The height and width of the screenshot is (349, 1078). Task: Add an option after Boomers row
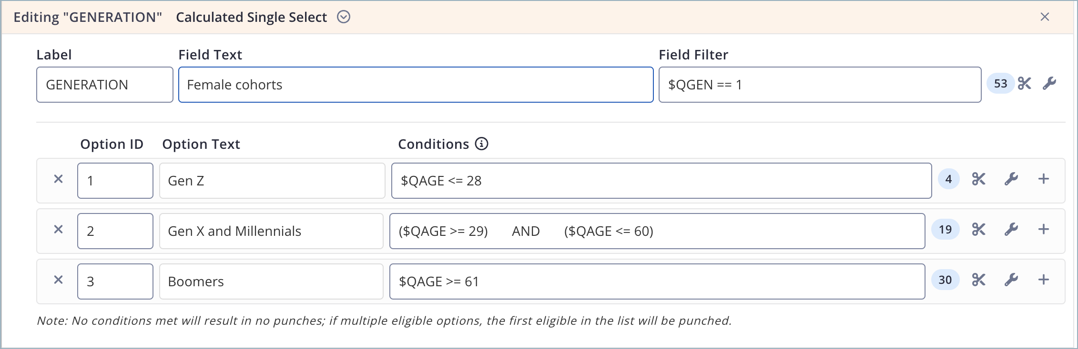click(x=1044, y=281)
